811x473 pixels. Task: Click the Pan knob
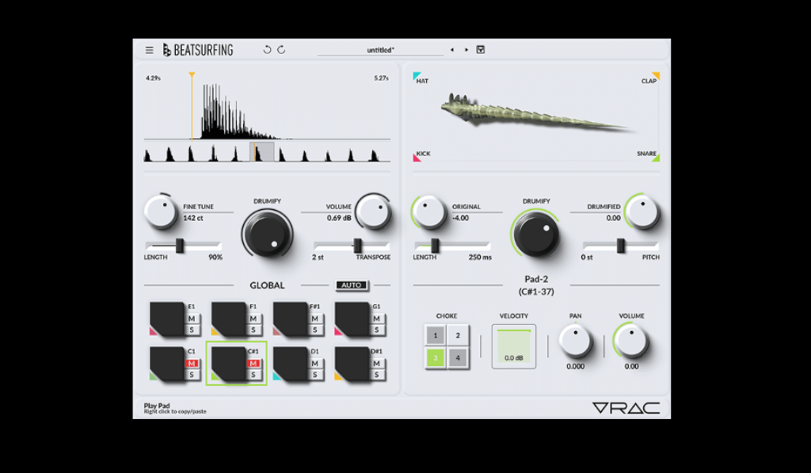(x=575, y=341)
